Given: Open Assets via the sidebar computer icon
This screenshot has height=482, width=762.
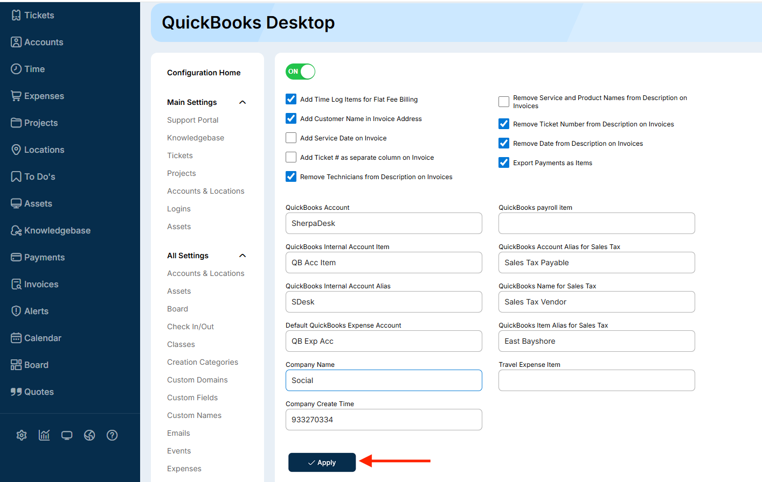Looking at the screenshot, I should pos(16,203).
